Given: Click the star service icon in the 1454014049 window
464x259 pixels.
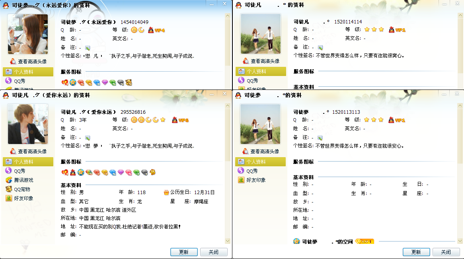Looking at the screenshot, I should [73, 82].
